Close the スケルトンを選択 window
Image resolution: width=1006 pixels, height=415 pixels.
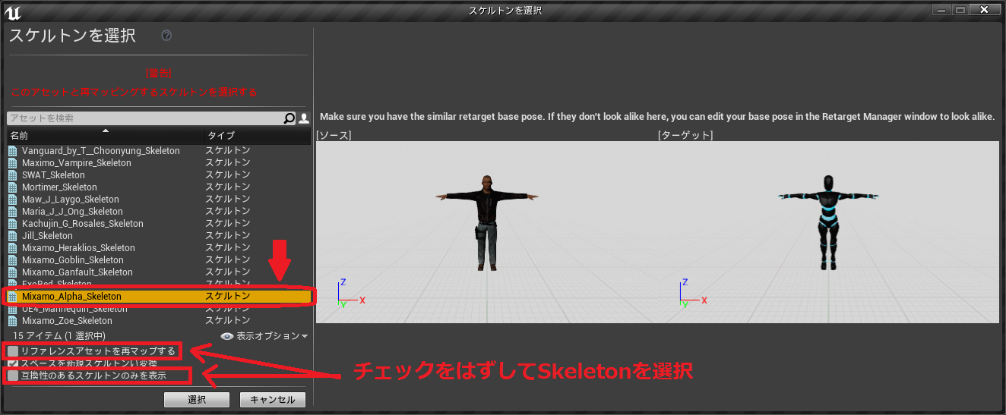coord(985,10)
